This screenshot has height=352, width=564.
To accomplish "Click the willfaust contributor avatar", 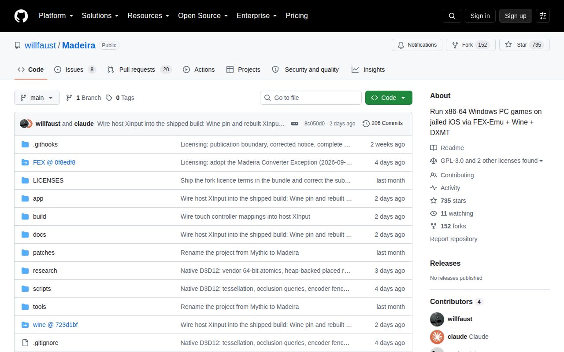I will 437,319.
